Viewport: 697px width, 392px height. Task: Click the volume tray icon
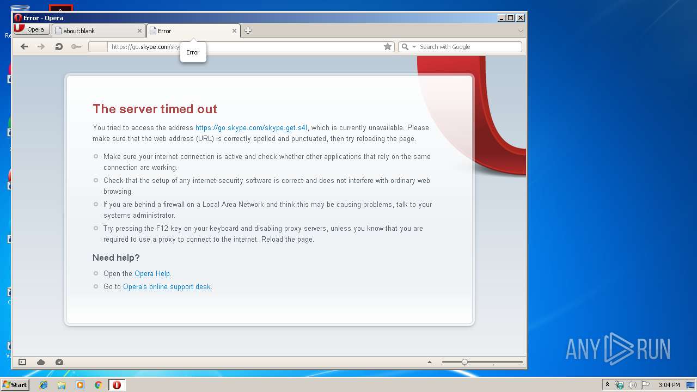[x=632, y=385]
